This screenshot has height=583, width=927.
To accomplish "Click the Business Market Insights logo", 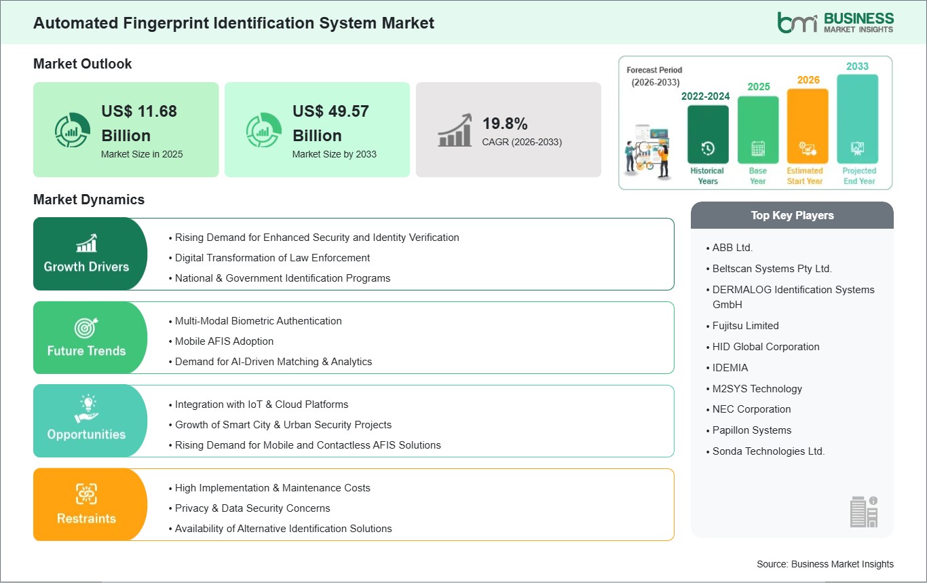I will point(835,22).
